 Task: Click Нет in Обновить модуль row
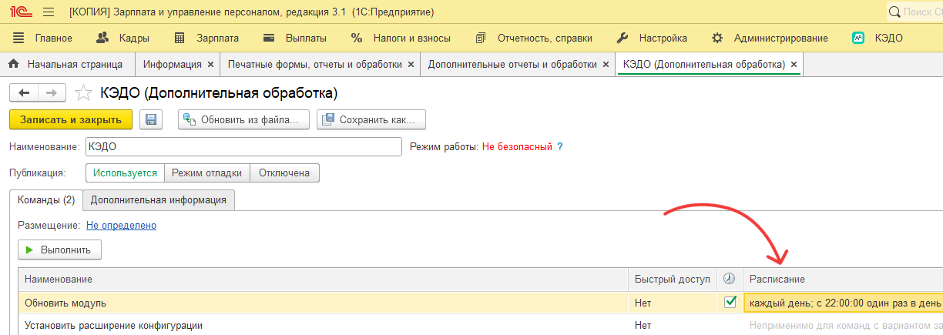(x=643, y=303)
